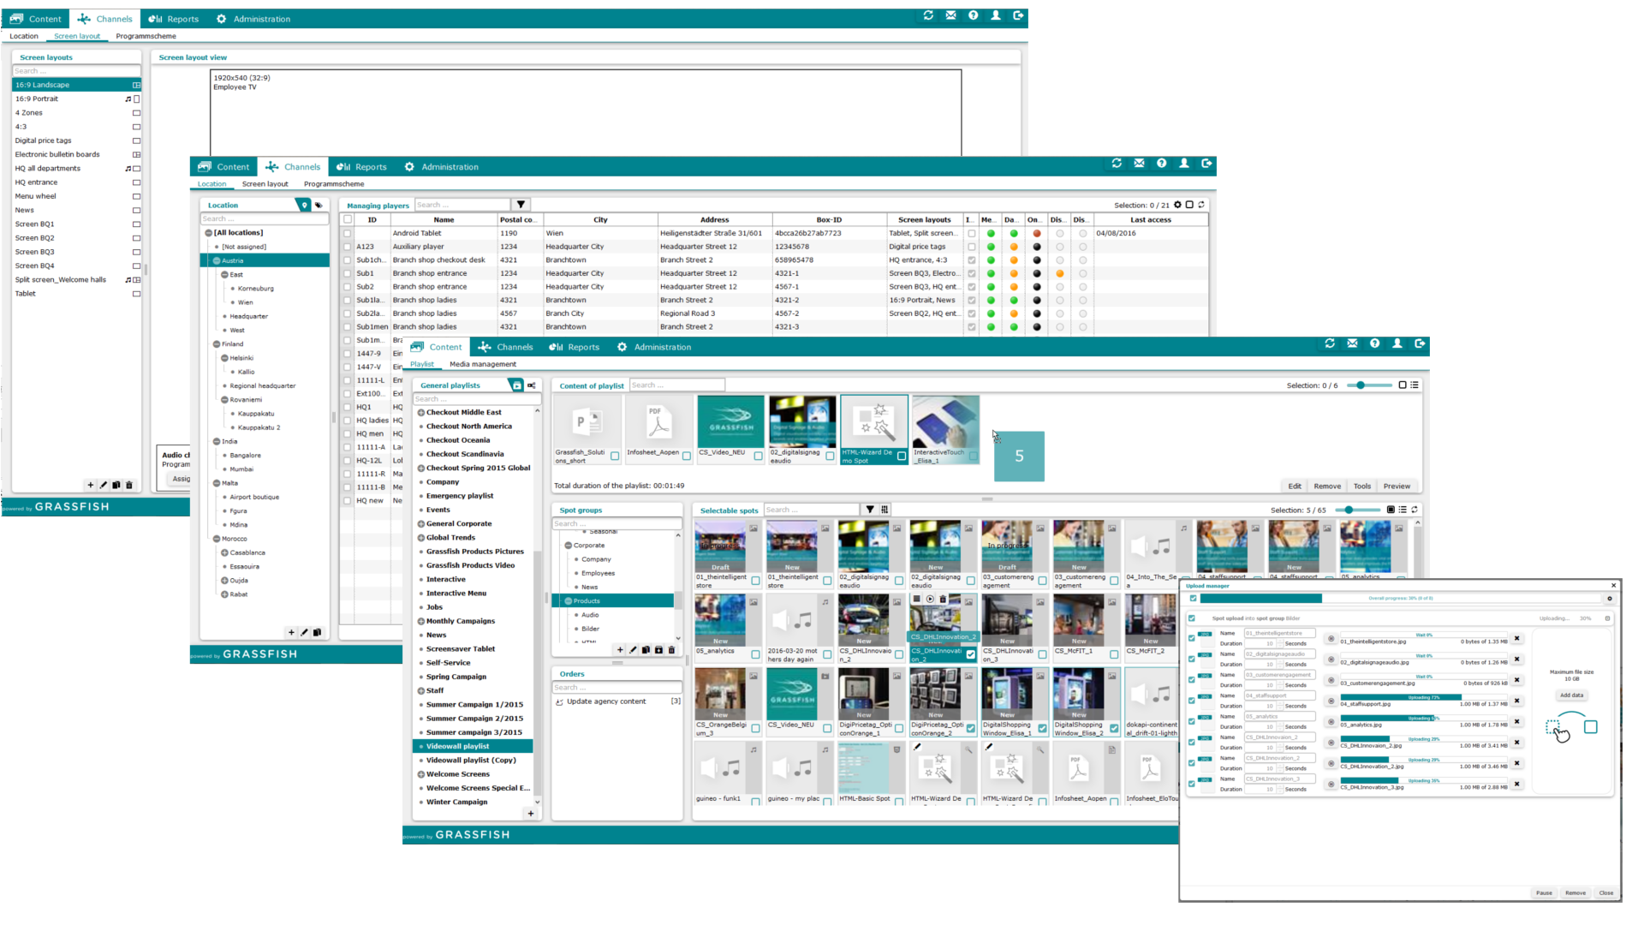Toggle select-all checkbox in players table header
The height and width of the screenshot is (925, 1644).
pos(348,219)
